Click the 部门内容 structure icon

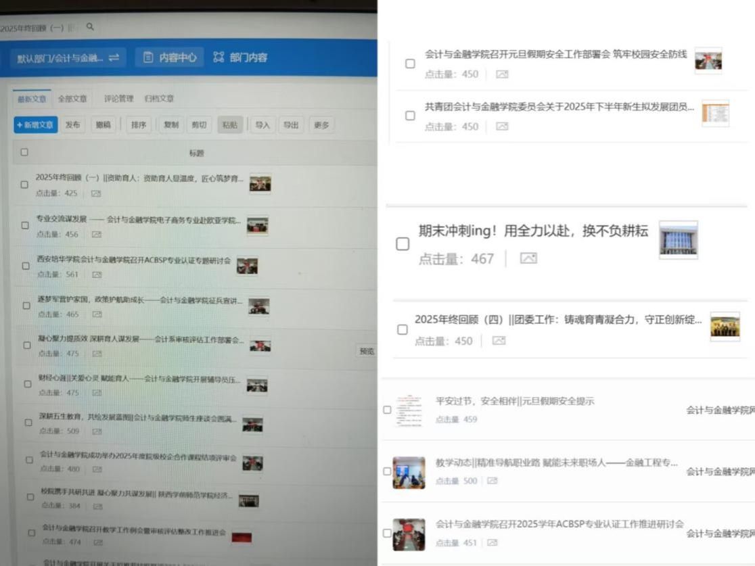click(218, 58)
